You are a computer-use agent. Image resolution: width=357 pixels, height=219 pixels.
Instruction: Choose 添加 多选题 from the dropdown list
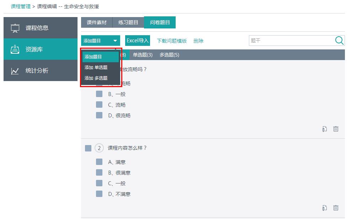(96, 78)
